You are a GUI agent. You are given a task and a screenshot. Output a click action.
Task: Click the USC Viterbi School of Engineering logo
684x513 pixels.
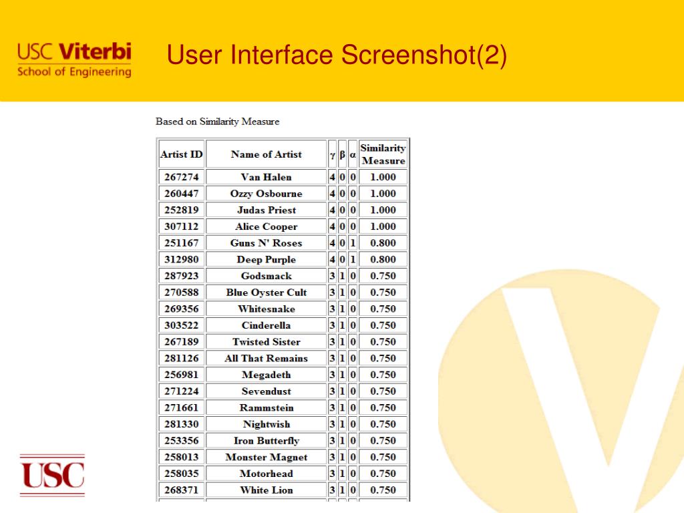pyautogui.click(x=74, y=59)
